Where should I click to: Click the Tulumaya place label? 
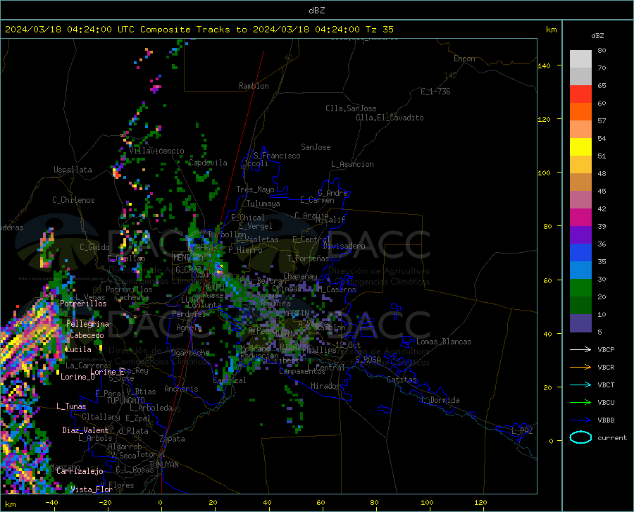tap(263, 204)
